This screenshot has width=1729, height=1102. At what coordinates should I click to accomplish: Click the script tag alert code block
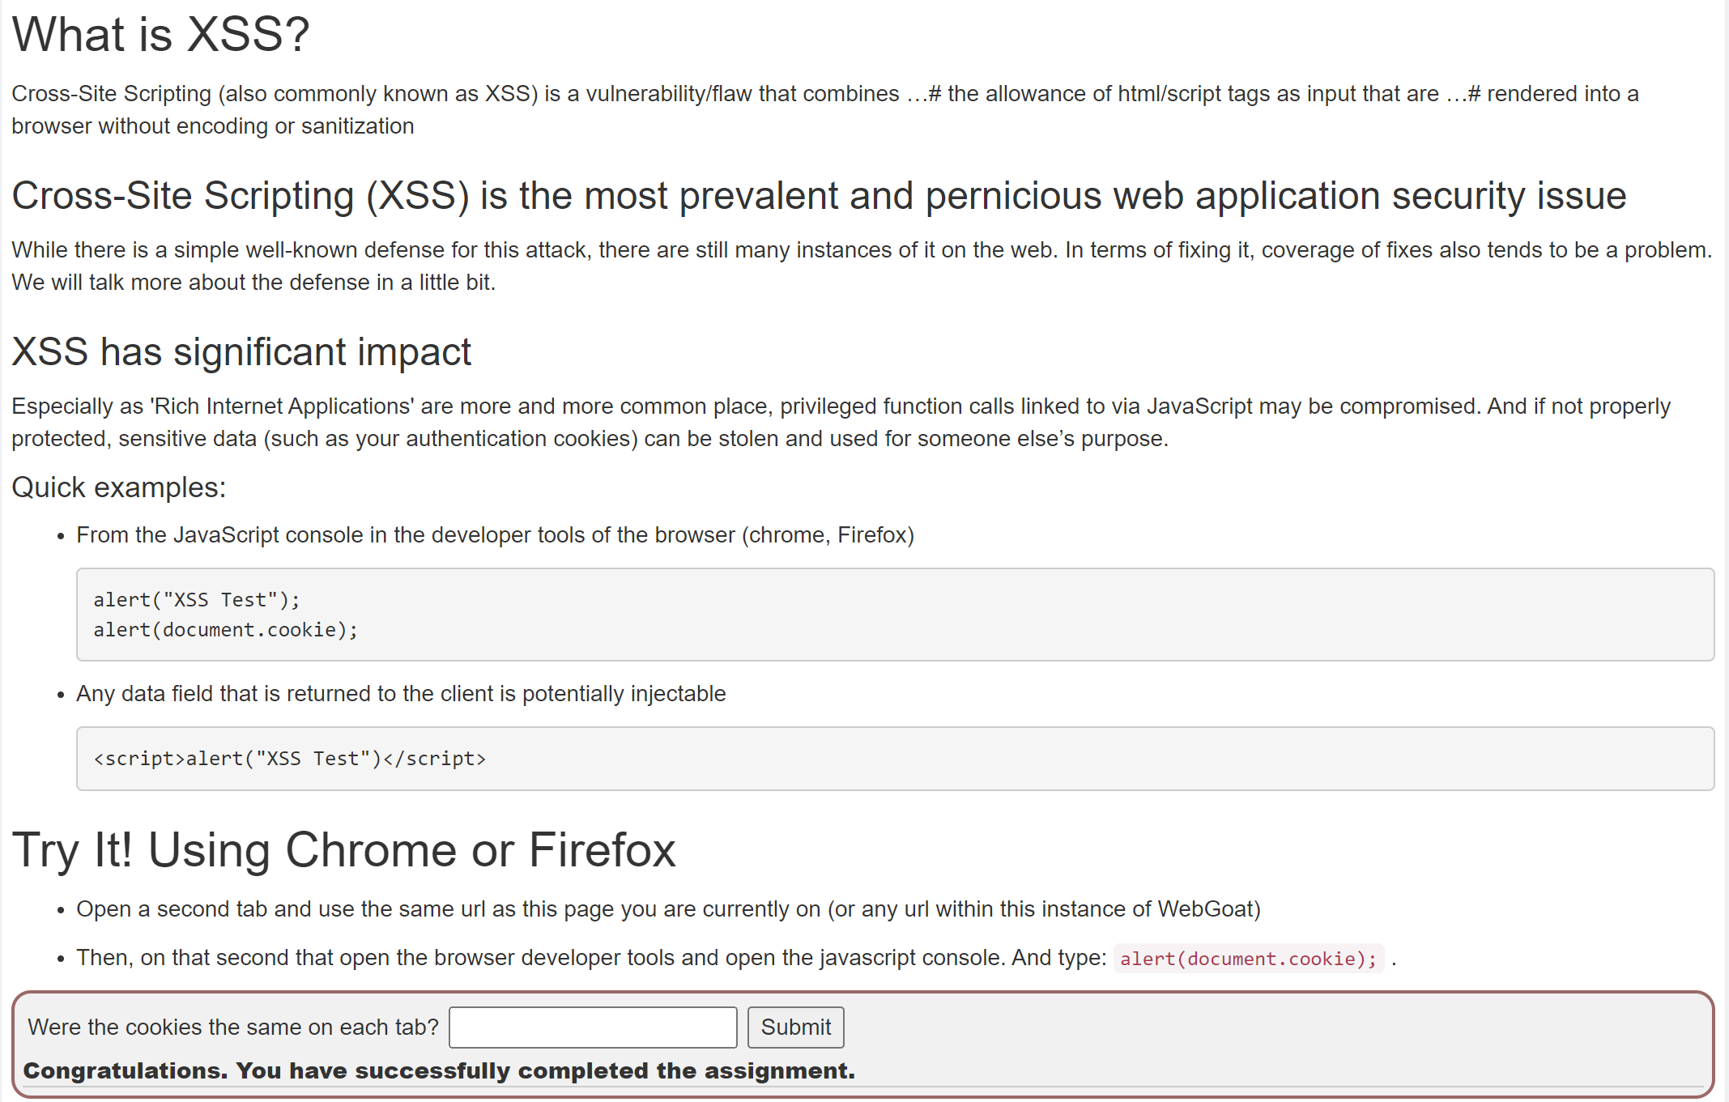point(290,759)
